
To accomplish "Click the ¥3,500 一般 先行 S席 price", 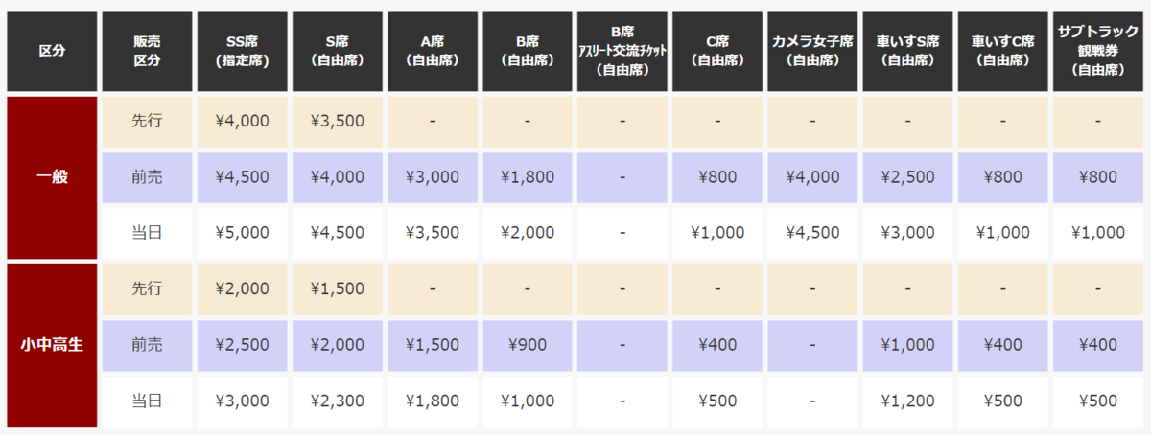I will click(337, 122).
